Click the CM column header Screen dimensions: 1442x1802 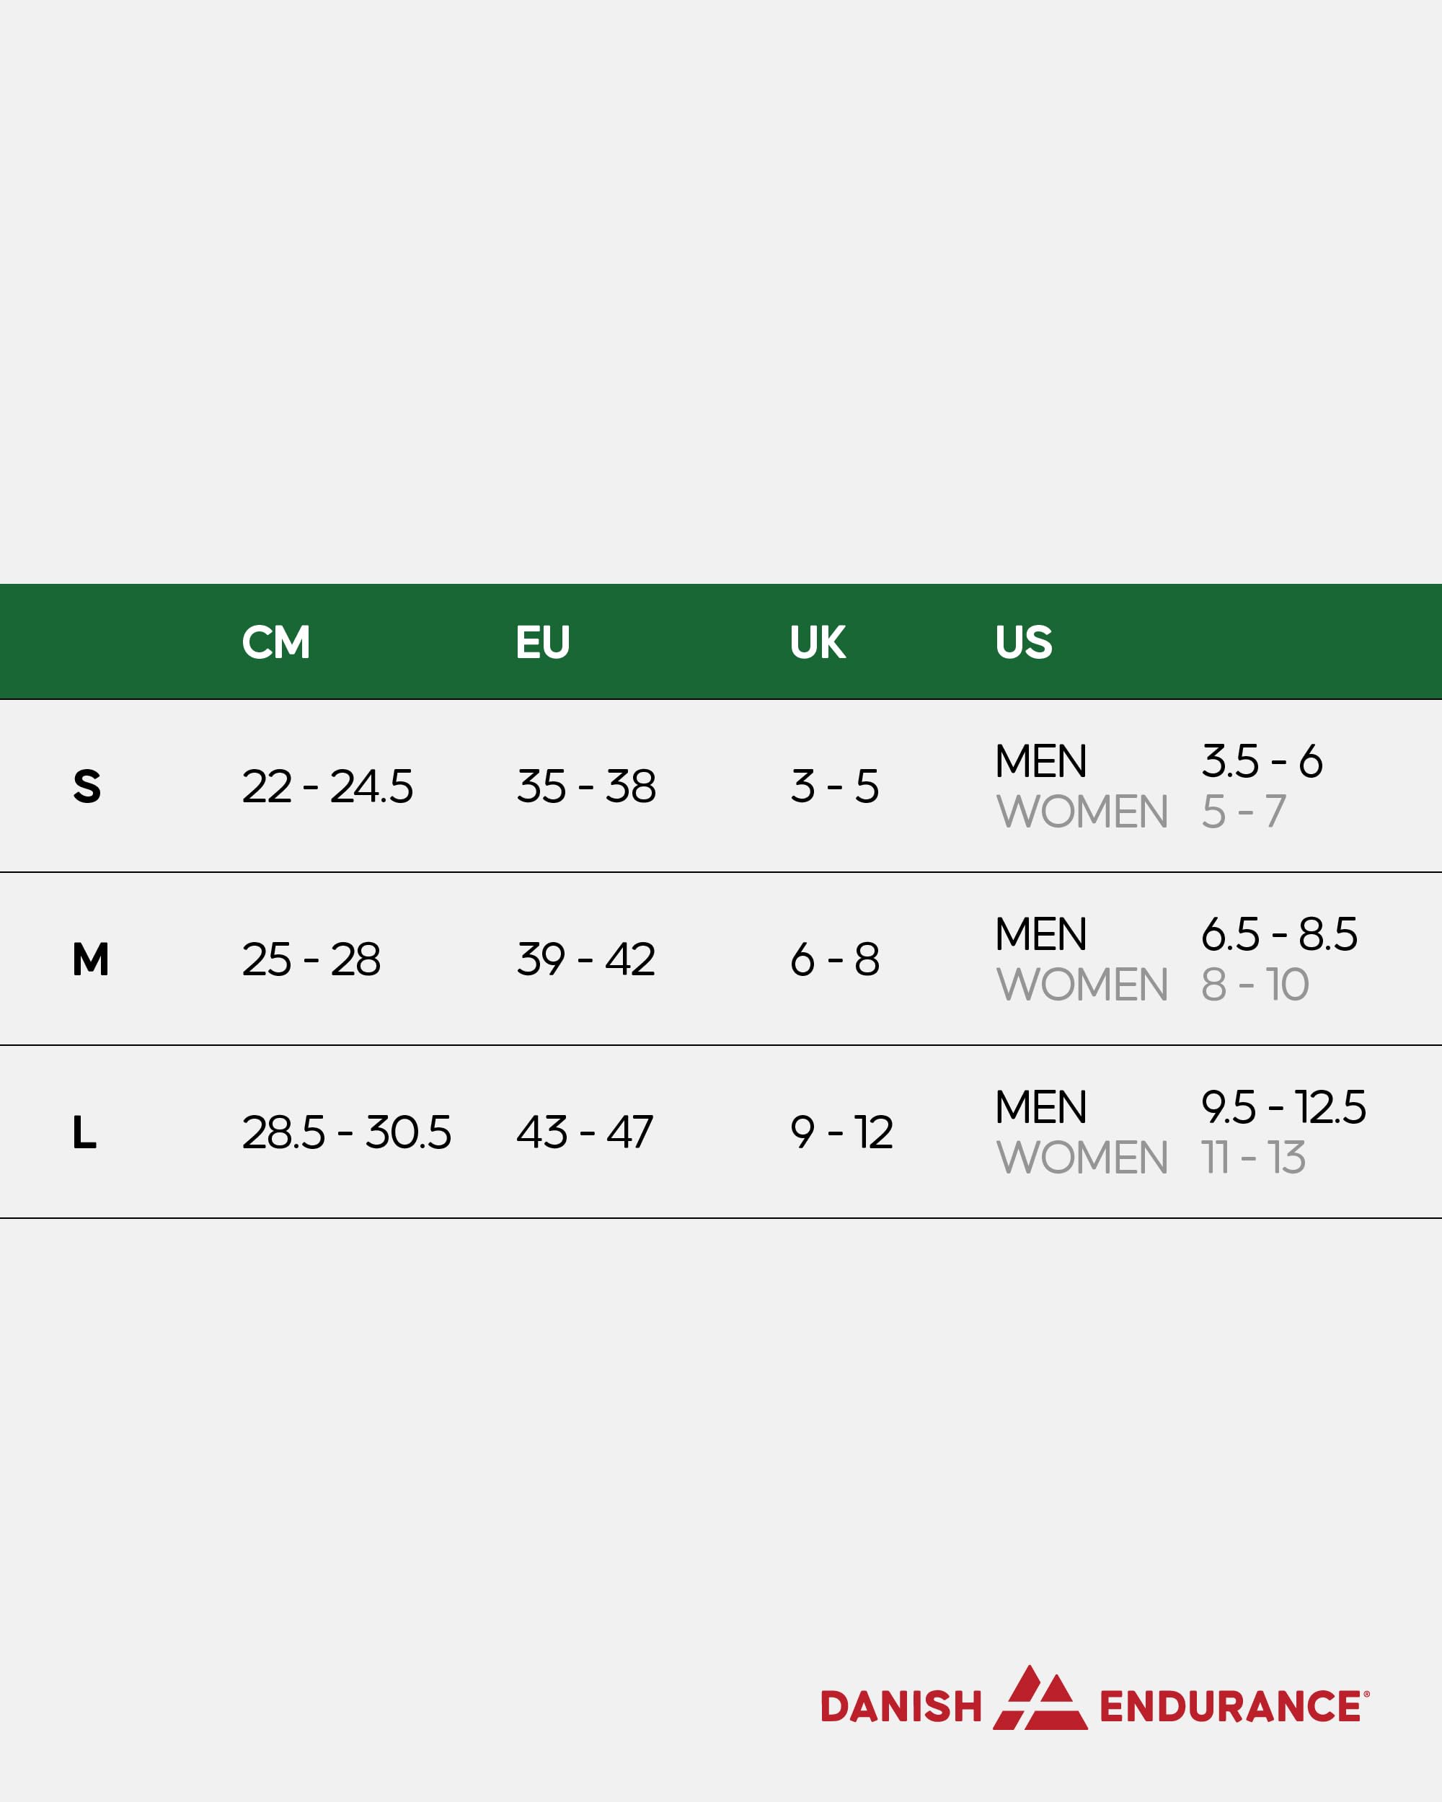pyautogui.click(x=276, y=642)
